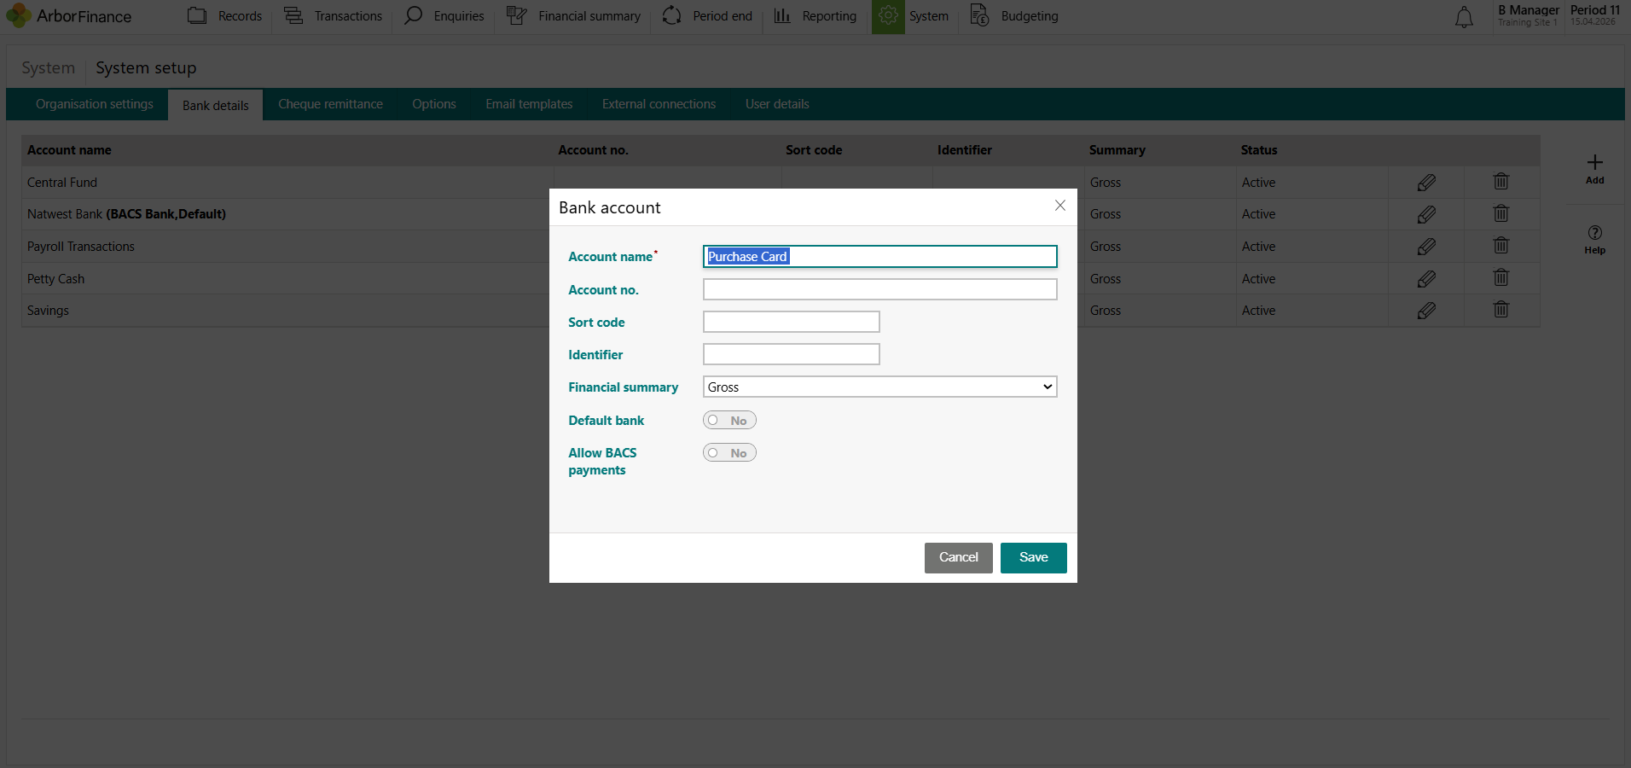Image resolution: width=1631 pixels, height=768 pixels.
Task: Cancel the bank account dialog
Action: pyautogui.click(x=958, y=558)
